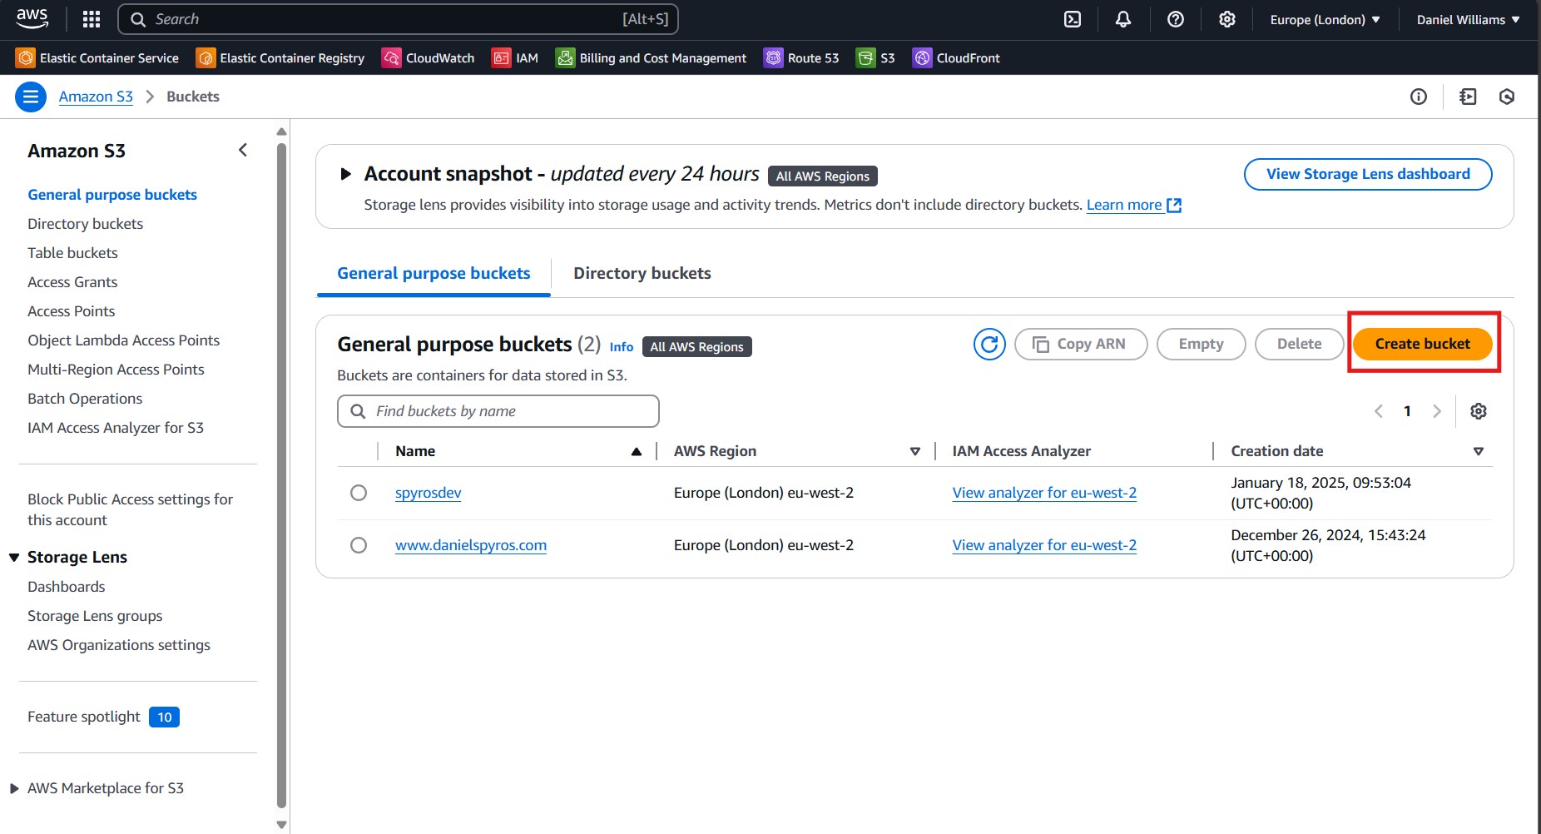Viewport: 1541px width, 834px height.
Task: Refresh the general purpose buckets list
Action: [989, 344]
